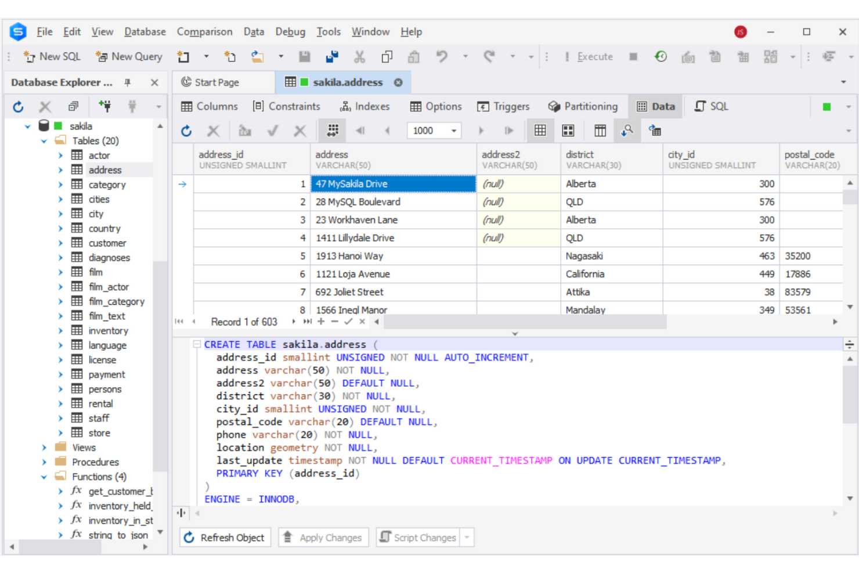Click the Refresh Object button
The width and height of the screenshot is (859, 573).
(x=225, y=537)
